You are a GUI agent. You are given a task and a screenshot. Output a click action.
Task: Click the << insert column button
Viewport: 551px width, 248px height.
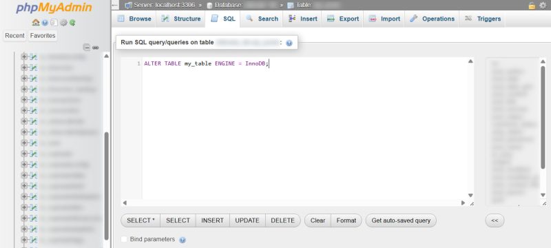click(495, 220)
